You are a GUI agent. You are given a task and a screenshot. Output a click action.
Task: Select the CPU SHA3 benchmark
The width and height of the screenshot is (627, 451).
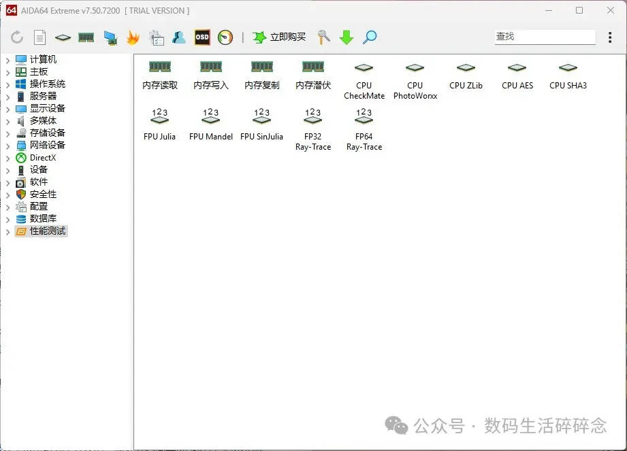(x=568, y=76)
